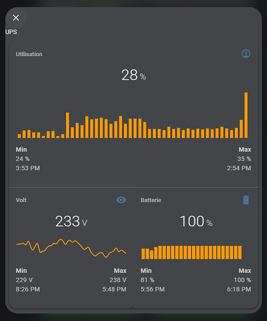Image resolution: width=267 pixels, height=321 pixels.
Task: Open the Utilisation card title
Action: pyautogui.click(x=29, y=55)
